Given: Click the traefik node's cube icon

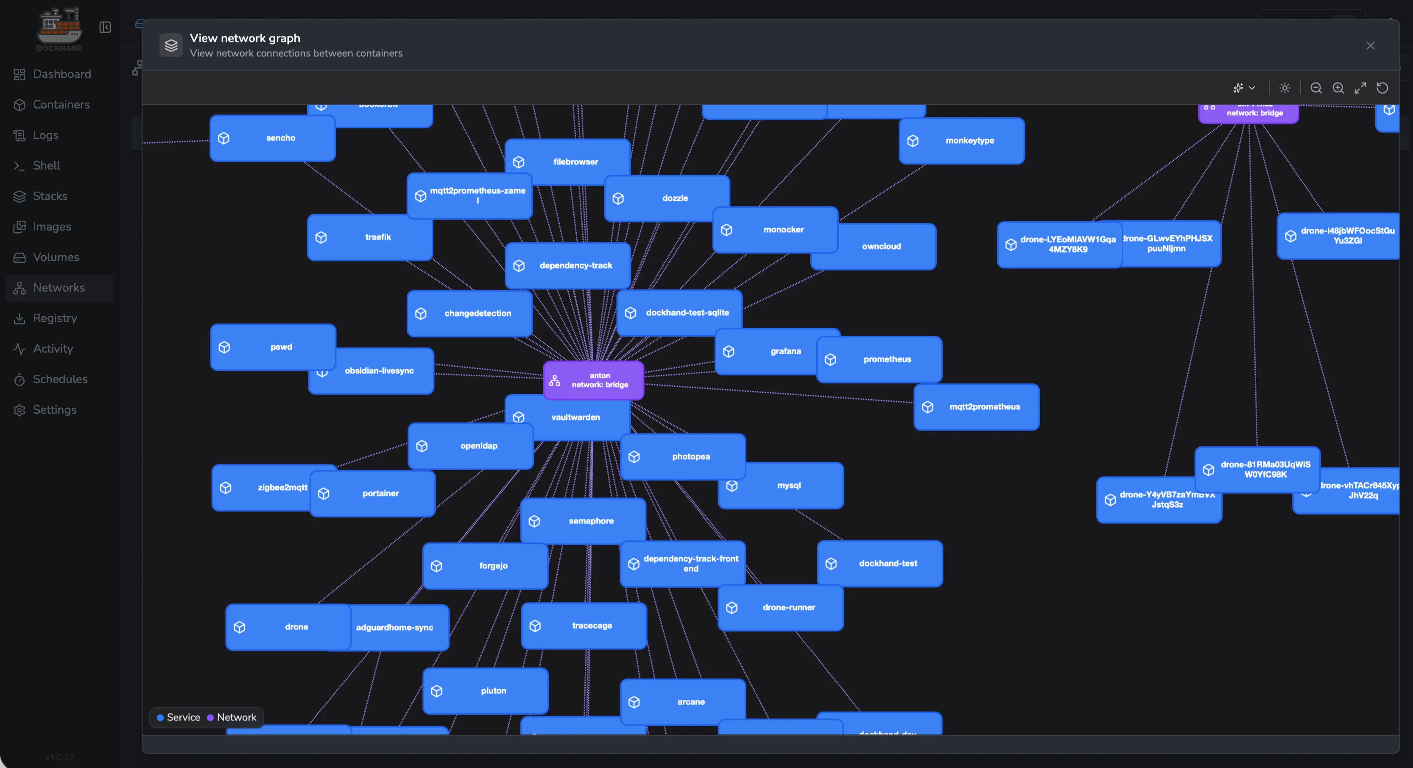Looking at the screenshot, I should point(321,237).
